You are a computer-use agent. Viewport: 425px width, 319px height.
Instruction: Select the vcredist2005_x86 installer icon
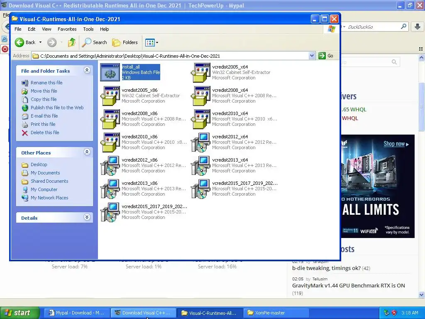[110, 96]
